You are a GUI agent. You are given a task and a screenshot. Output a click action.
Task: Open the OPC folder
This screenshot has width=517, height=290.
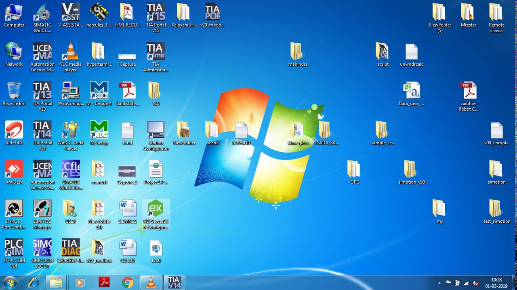pyautogui.click(x=355, y=173)
